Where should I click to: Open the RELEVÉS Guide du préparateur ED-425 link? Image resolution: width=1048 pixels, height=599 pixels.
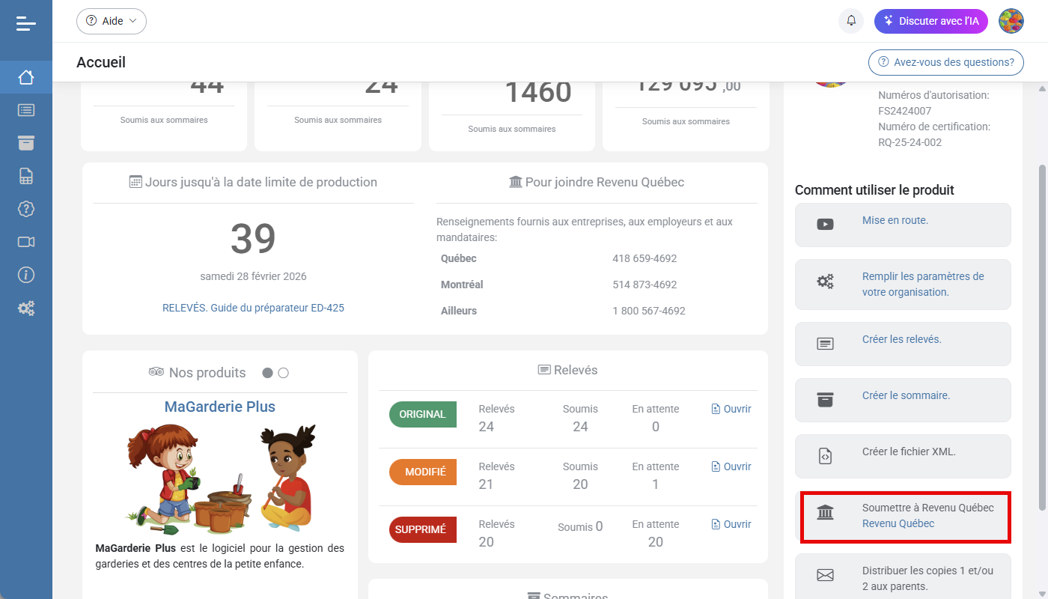[x=253, y=307]
